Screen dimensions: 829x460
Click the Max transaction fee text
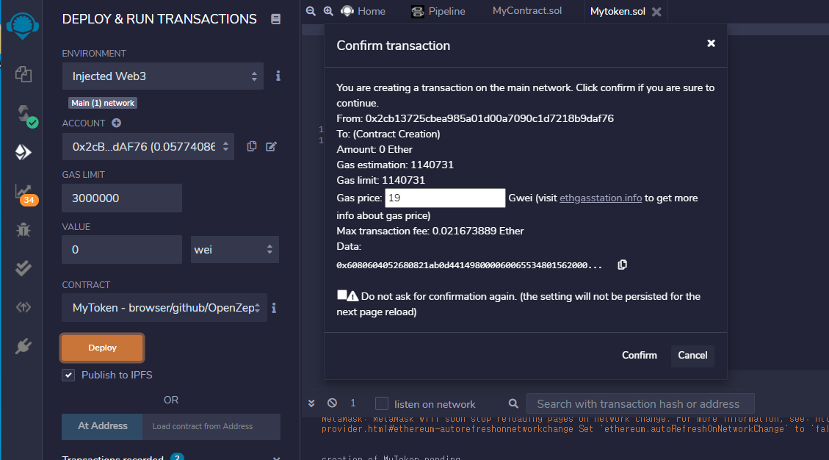[x=430, y=231]
